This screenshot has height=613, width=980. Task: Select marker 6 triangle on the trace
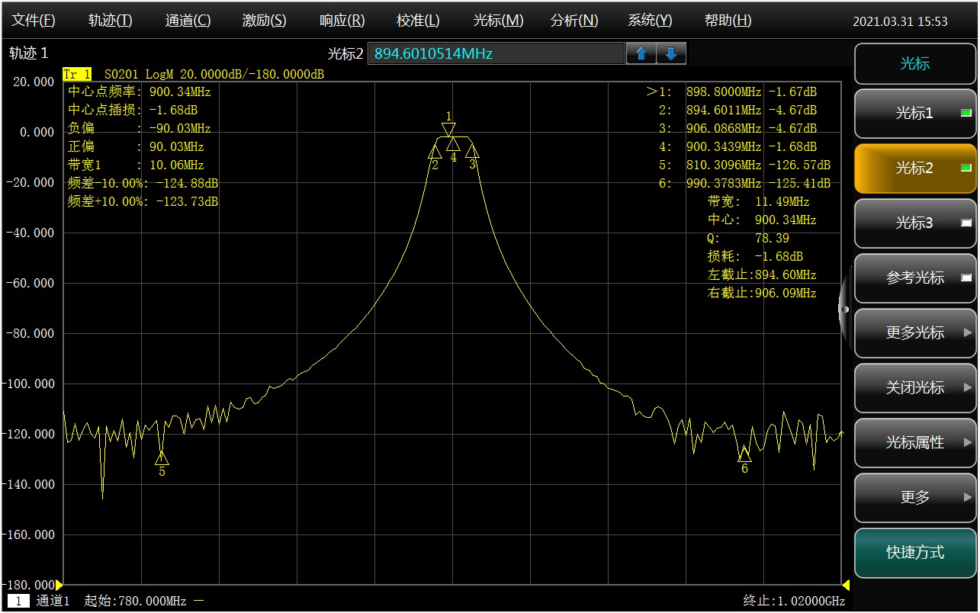(x=744, y=455)
